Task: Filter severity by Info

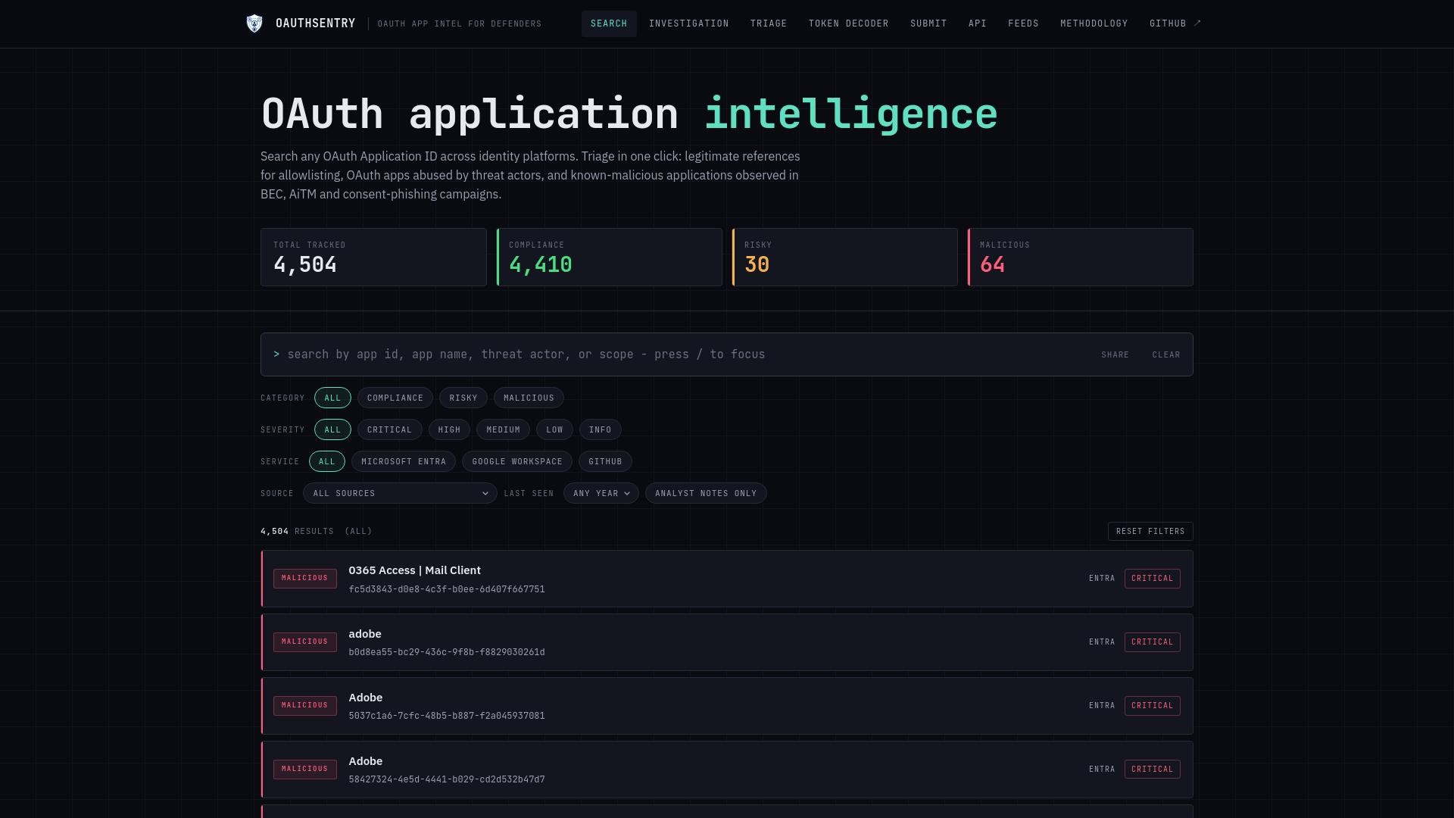Action: 600,429
